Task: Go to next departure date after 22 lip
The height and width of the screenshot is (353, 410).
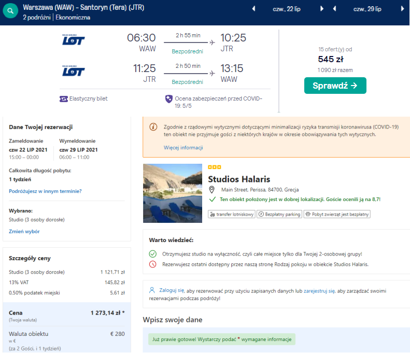Action: pyautogui.click(x=322, y=9)
